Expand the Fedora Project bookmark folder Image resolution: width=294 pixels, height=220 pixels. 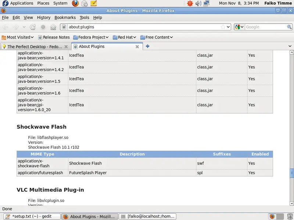[x=91, y=37]
